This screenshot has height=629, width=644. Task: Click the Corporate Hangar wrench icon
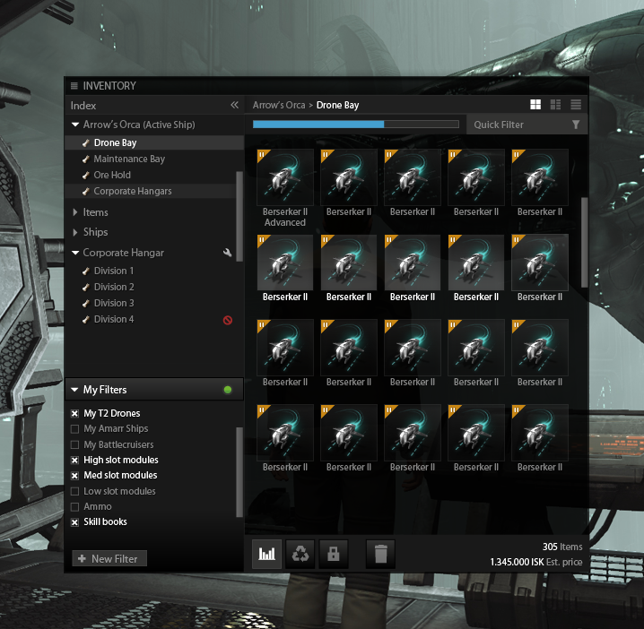(228, 253)
